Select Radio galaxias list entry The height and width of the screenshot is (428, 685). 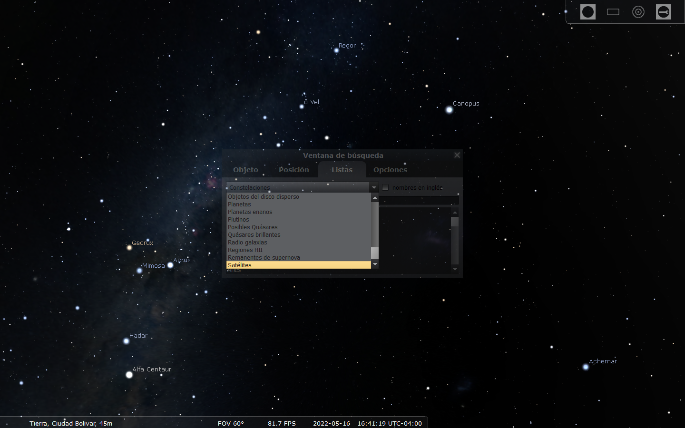click(x=298, y=243)
